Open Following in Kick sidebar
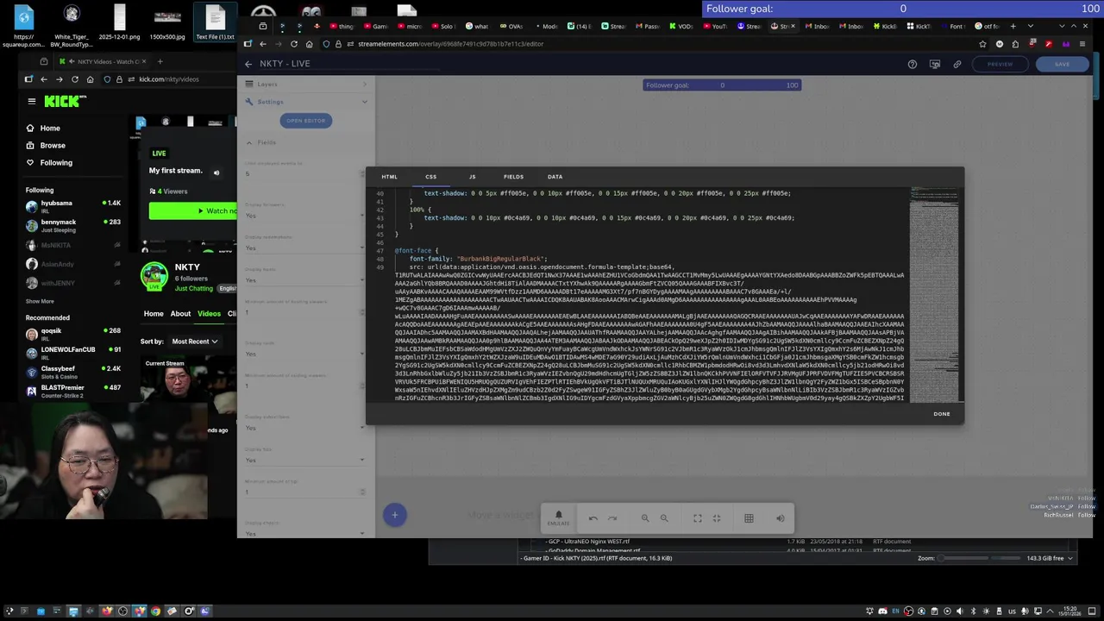This screenshot has width=1104, height=621. tap(56, 163)
